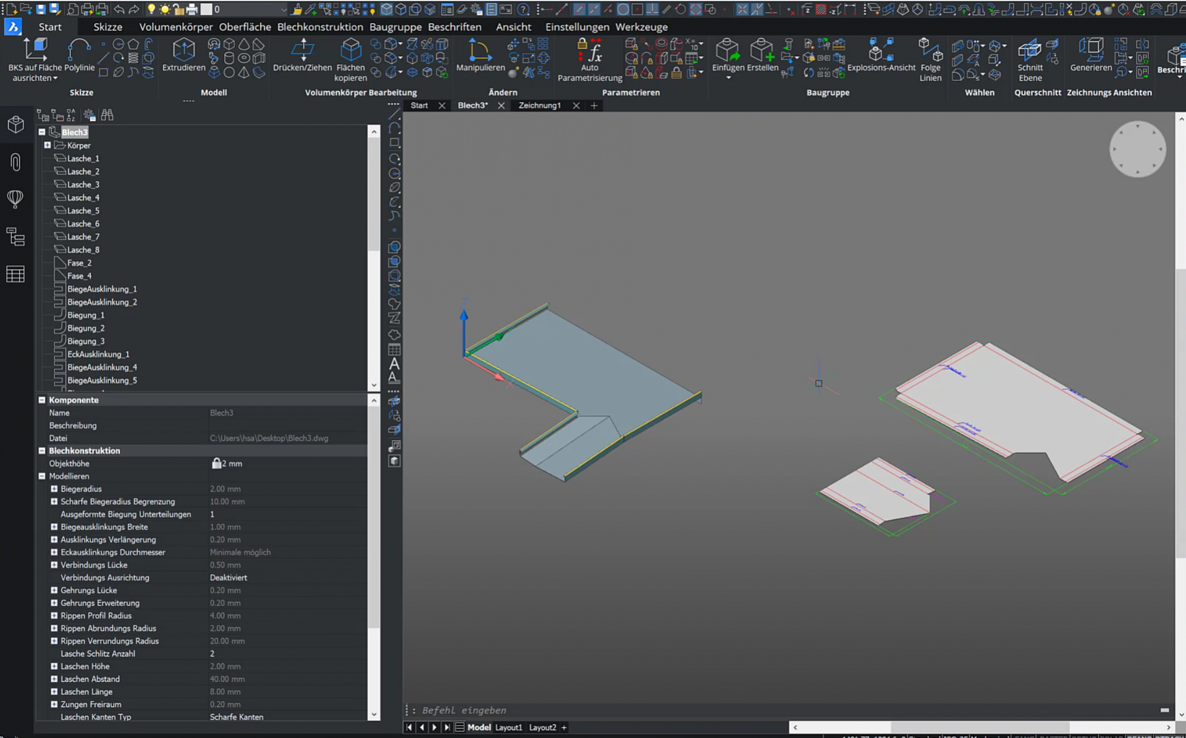The width and height of the screenshot is (1186, 738).
Task: Collapse the Blech3 root node
Action: tap(41, 132)
